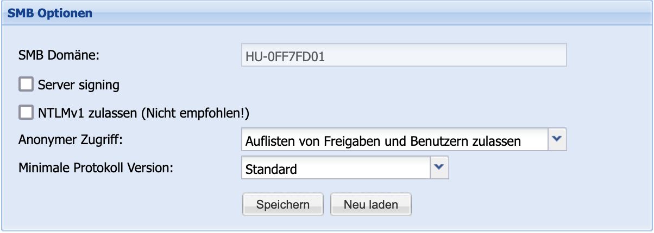This screenshot has height=233, width=654.
Task: Open the Minimale Protokoll Version dropdown arrow
Action: click(439, 167)
